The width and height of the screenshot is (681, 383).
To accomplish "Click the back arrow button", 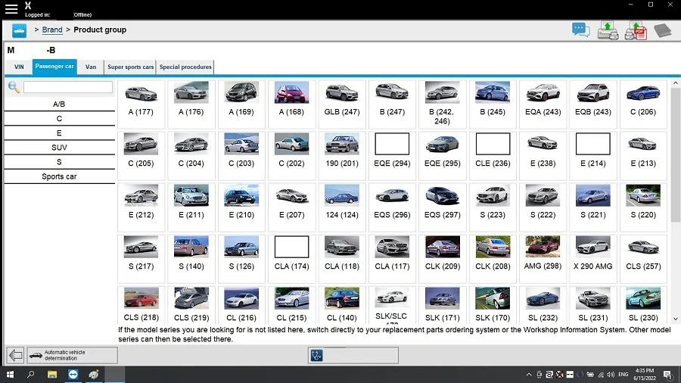I will point(14,355).
